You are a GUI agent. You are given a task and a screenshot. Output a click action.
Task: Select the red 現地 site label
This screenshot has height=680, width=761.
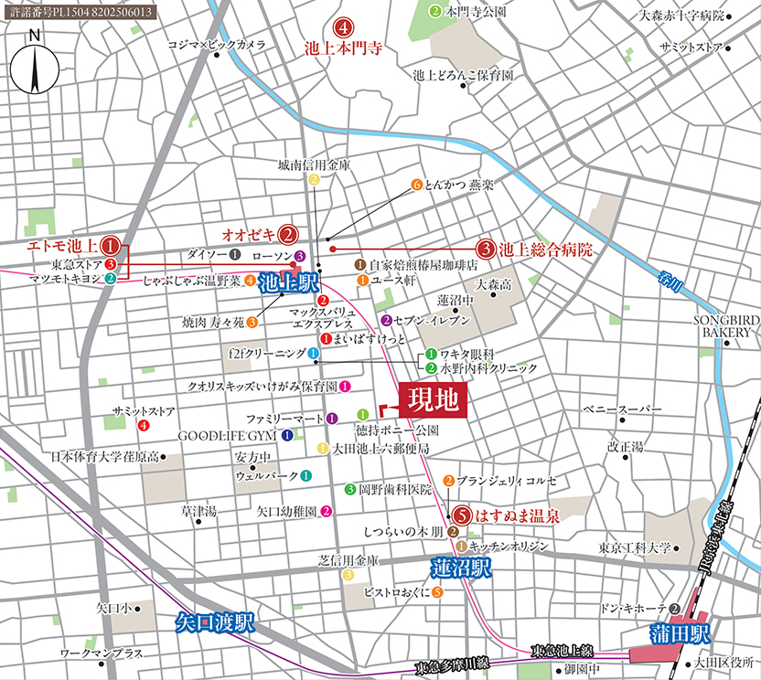click(x=436, y=401)
